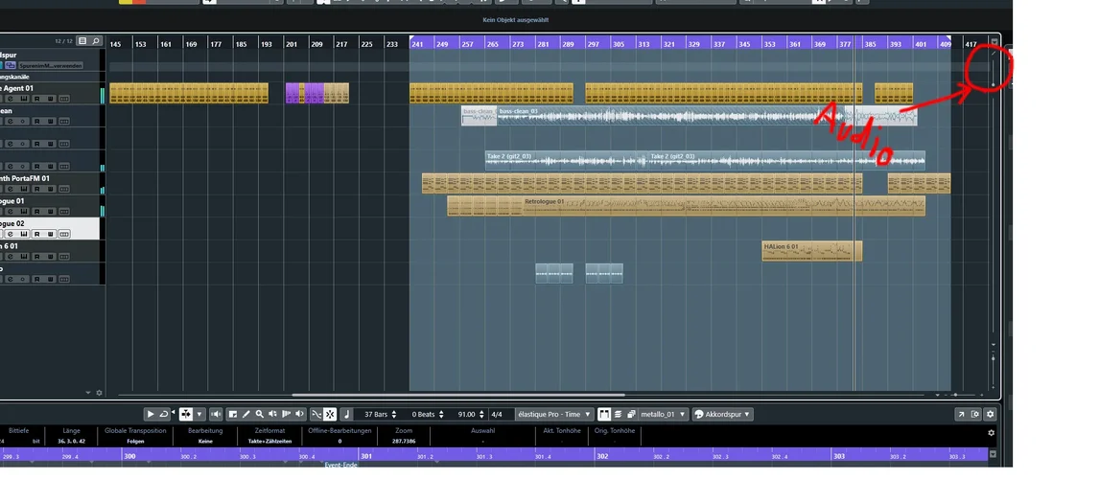Toggle Write automation on Agent 01 track

[51, 99]
